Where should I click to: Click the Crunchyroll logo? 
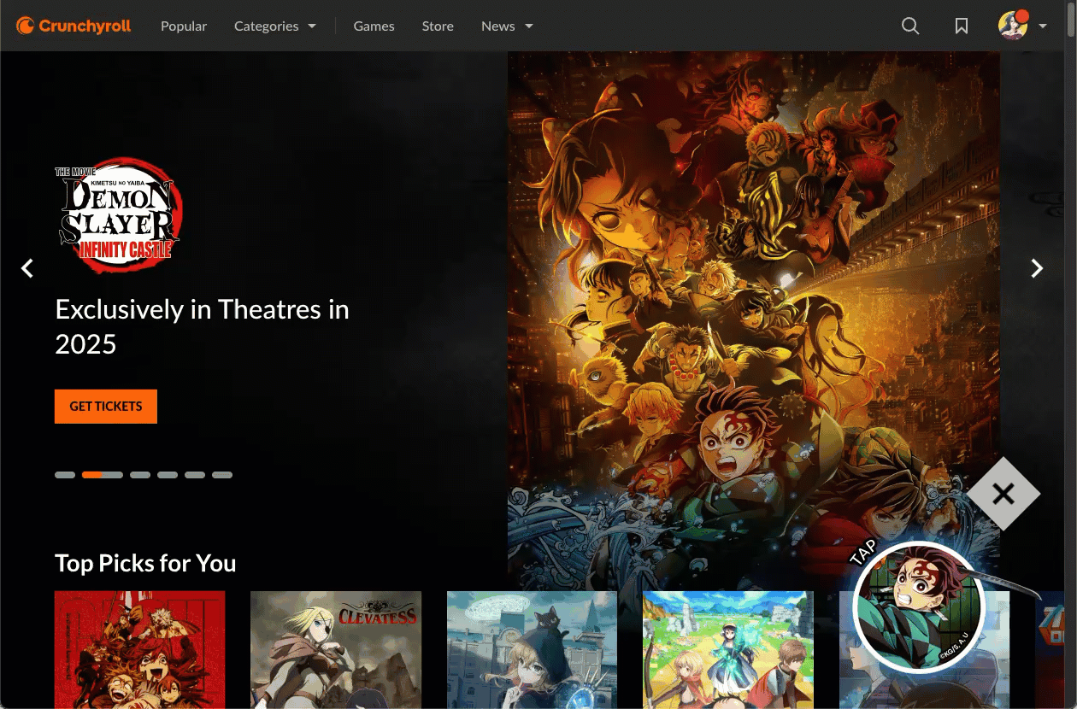click(x=74, y=26)
